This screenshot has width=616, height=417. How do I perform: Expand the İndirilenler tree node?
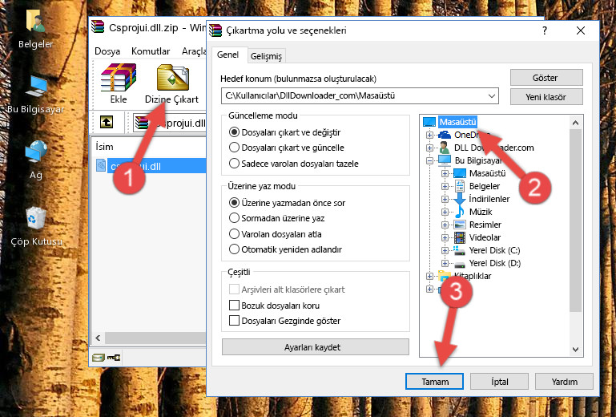tap(445, 199)
